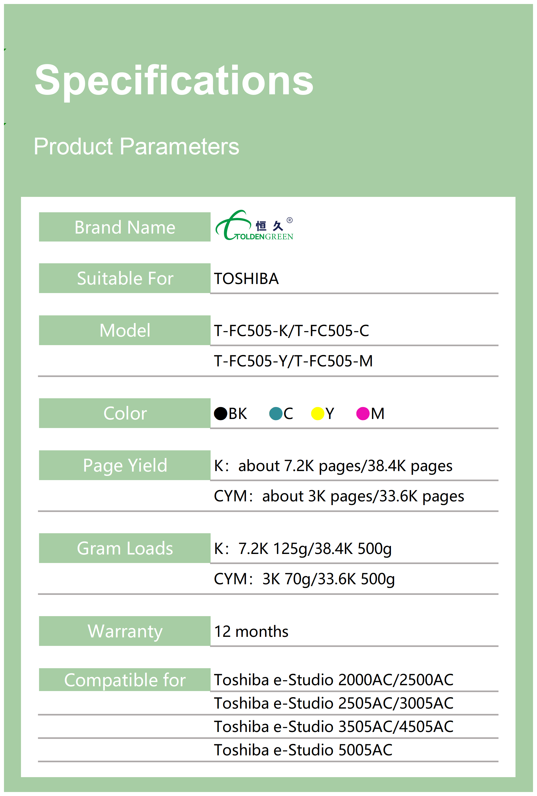Select the magenta M color dot

pos(363,413)
